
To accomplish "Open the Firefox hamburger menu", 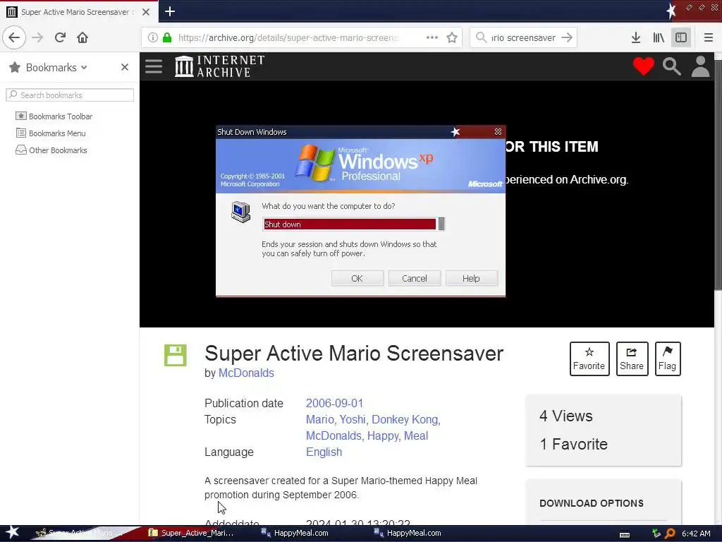I will (x=708, y=37).
